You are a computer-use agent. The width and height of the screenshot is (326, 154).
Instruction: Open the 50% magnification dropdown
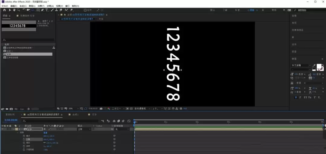click(74, 108)
